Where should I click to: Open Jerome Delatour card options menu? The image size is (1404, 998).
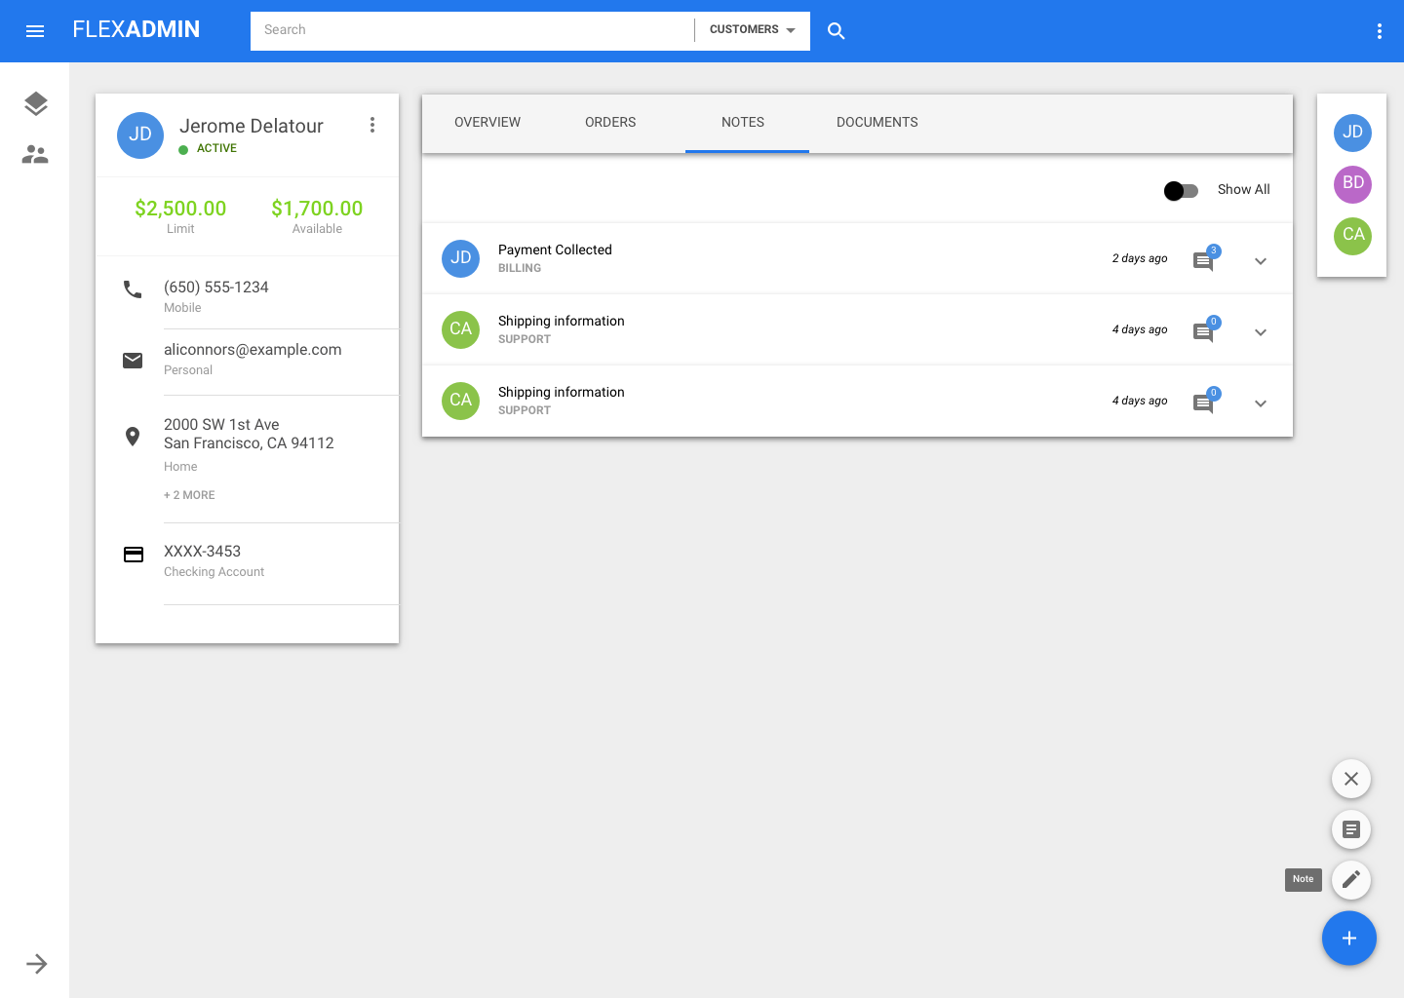[x=371, y=125]
